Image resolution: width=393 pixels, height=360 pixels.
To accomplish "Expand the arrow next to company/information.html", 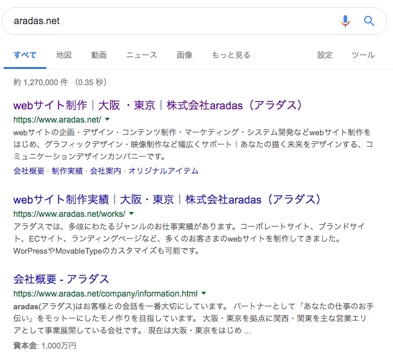I will [204, 293].
